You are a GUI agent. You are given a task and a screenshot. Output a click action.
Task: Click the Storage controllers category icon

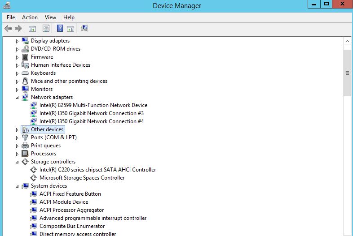(25, 162)
